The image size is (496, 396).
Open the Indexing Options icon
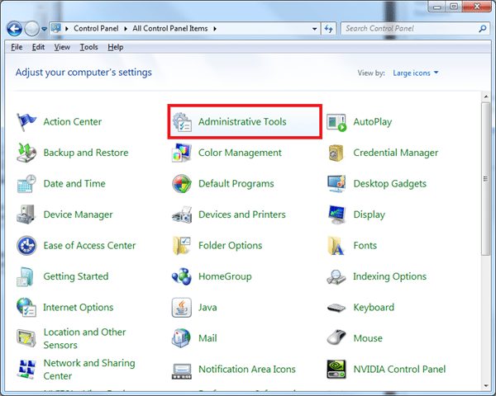[336, 277]
